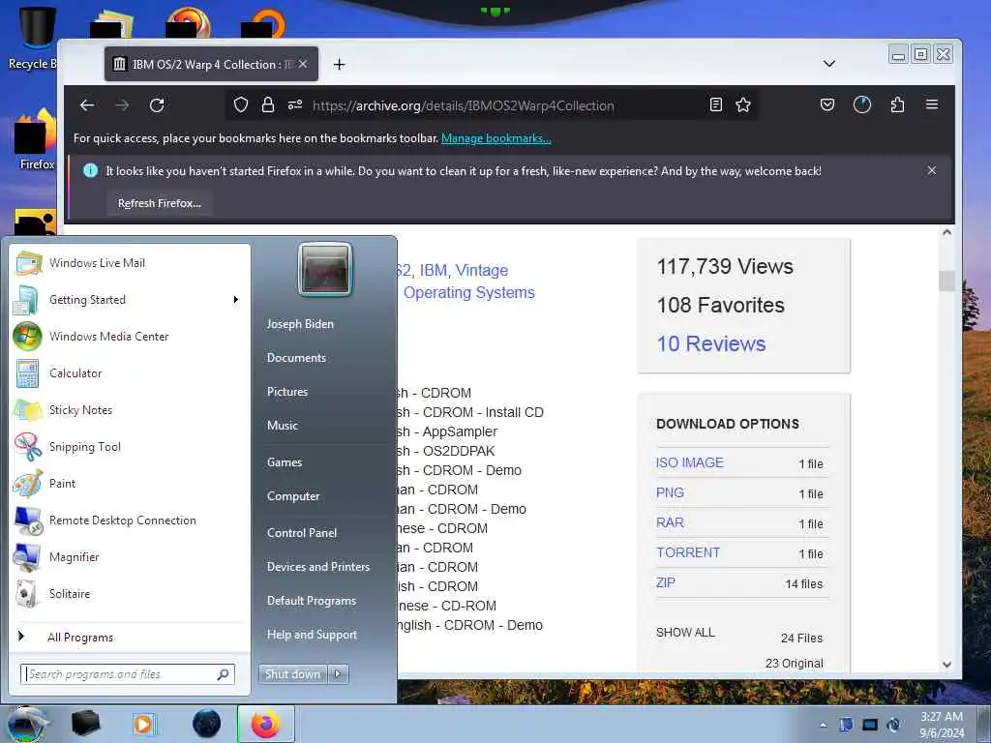Click the user account picture in Start menu

[x=325, y=269]
